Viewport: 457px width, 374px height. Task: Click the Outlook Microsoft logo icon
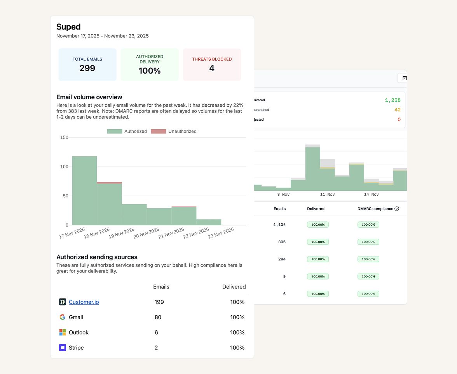[63, 332]
